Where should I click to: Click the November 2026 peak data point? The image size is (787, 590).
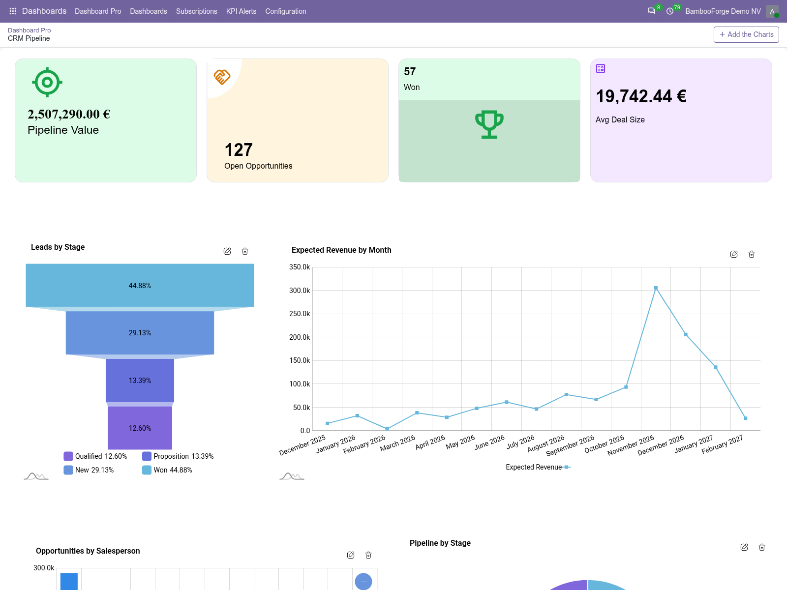coord(656,288)
